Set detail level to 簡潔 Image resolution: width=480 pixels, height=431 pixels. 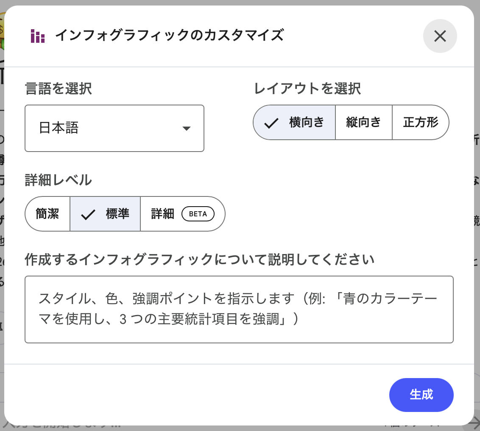pos(47,214)
